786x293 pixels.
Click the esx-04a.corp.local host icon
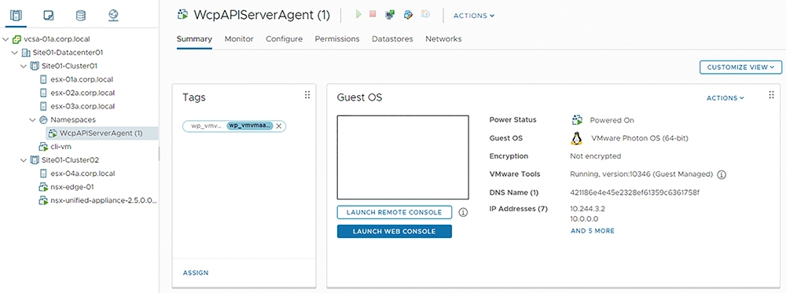(43, 174)
